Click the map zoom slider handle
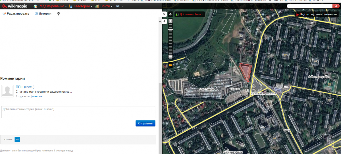Viewport: 341px width, 154px height. click(170, 29)
